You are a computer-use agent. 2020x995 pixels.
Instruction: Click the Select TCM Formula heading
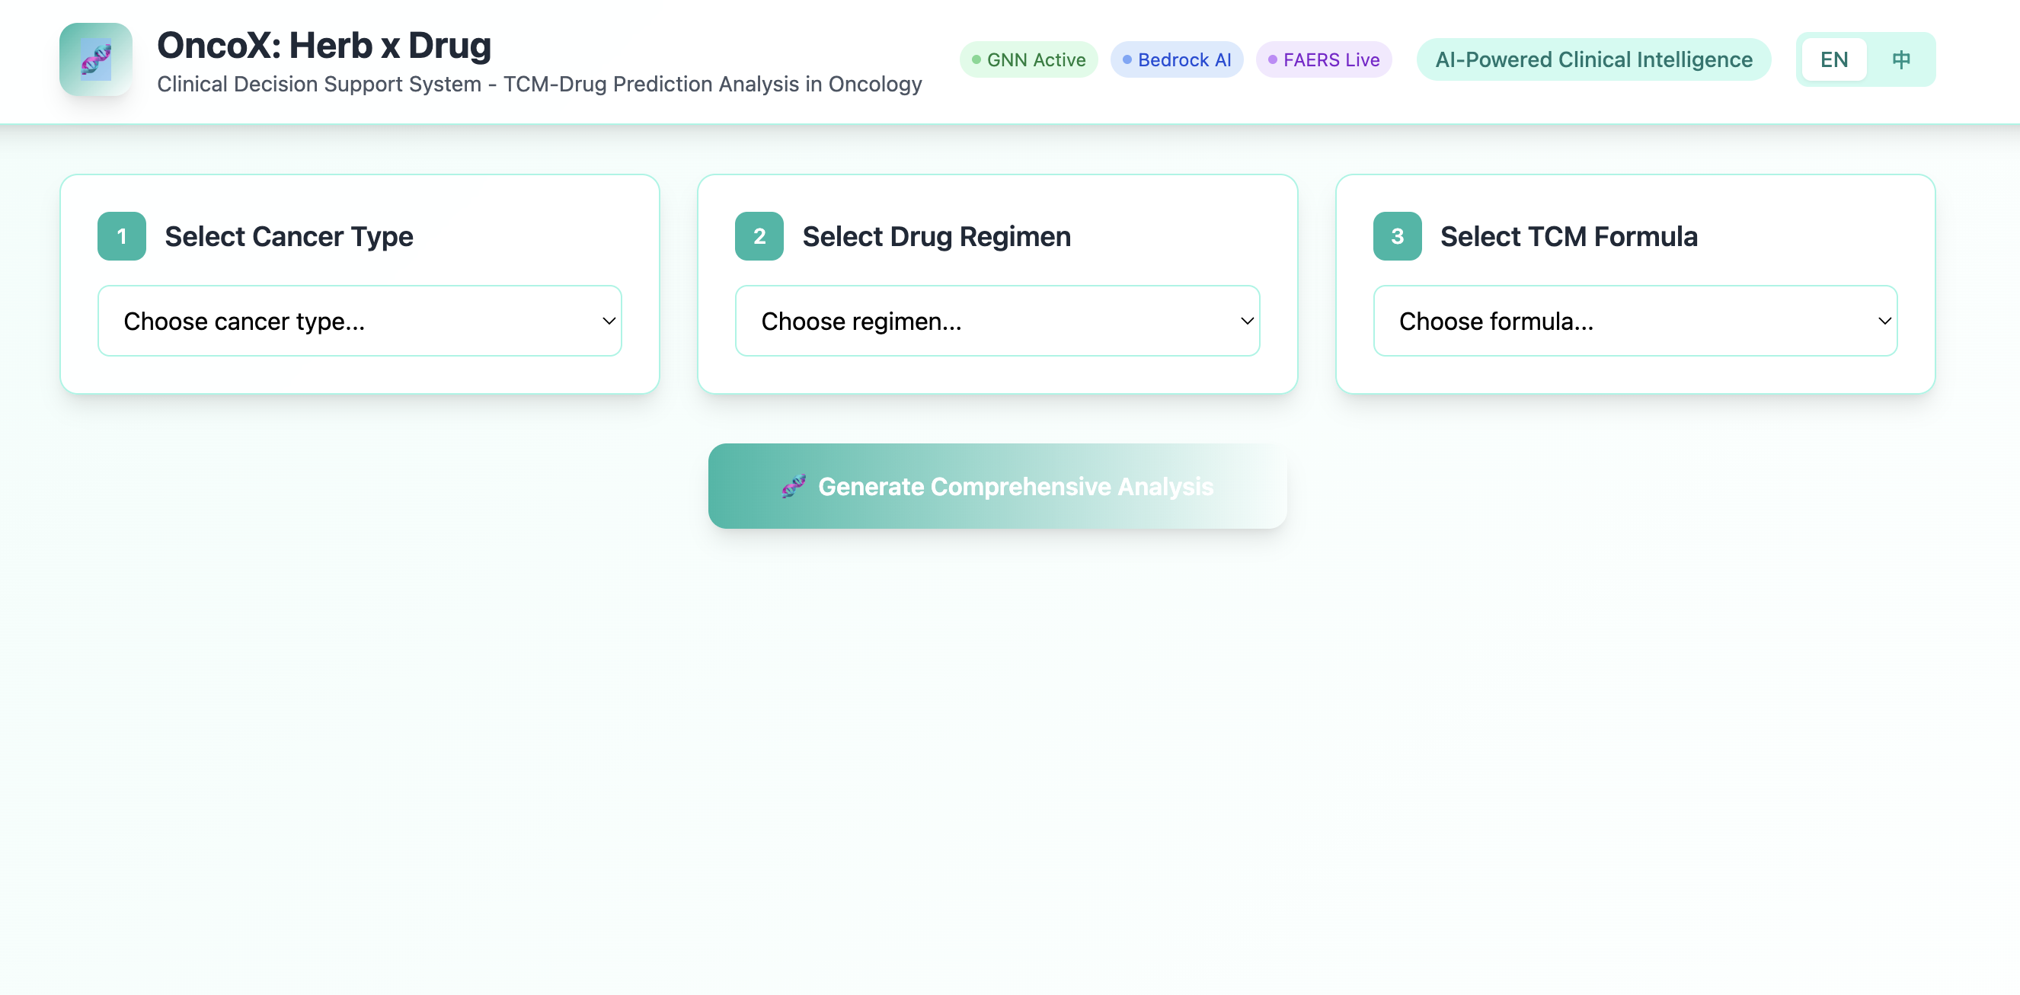[1568, 236]
